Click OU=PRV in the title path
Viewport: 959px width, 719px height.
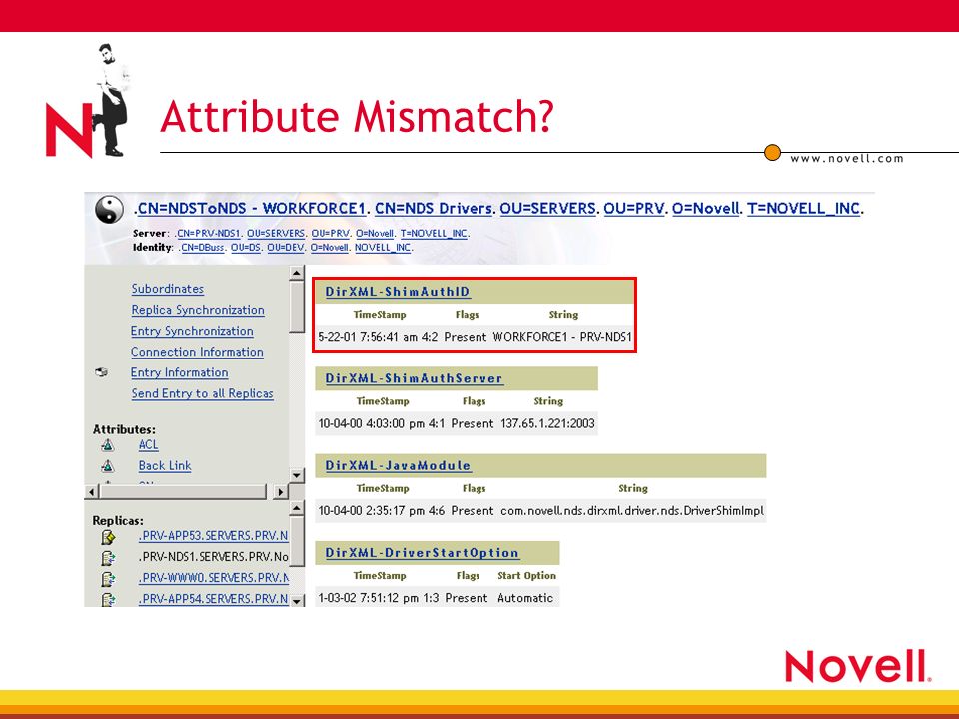(x=634, y=209)
